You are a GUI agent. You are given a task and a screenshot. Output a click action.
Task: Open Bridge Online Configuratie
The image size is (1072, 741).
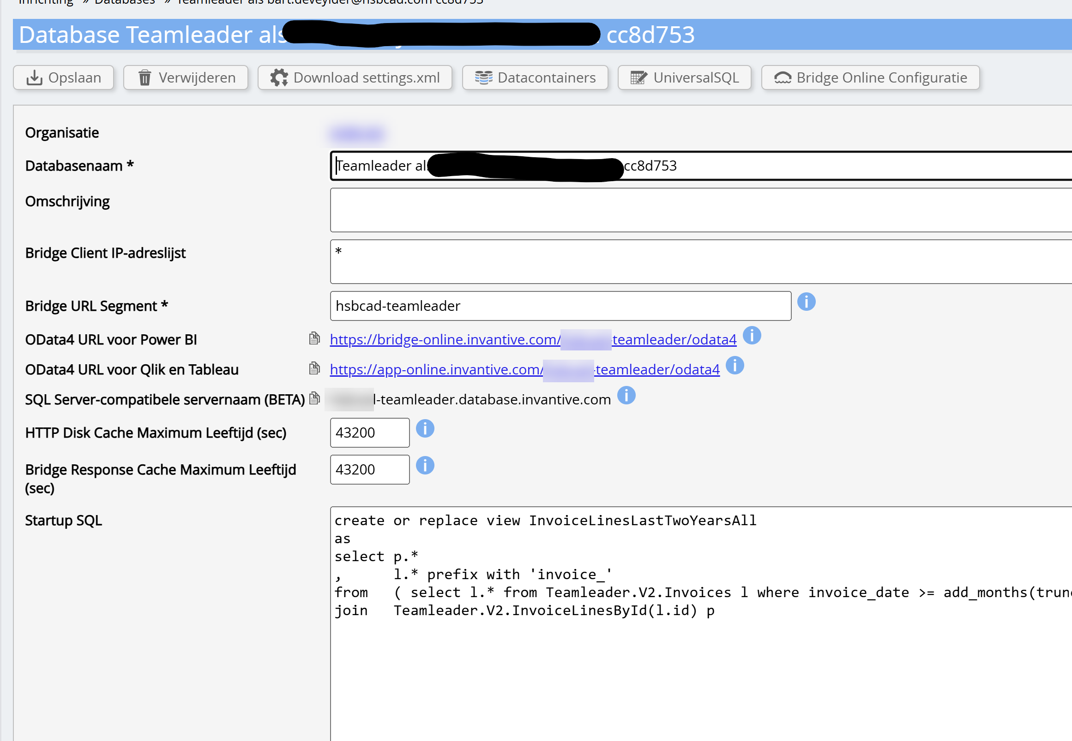point(870,77)
